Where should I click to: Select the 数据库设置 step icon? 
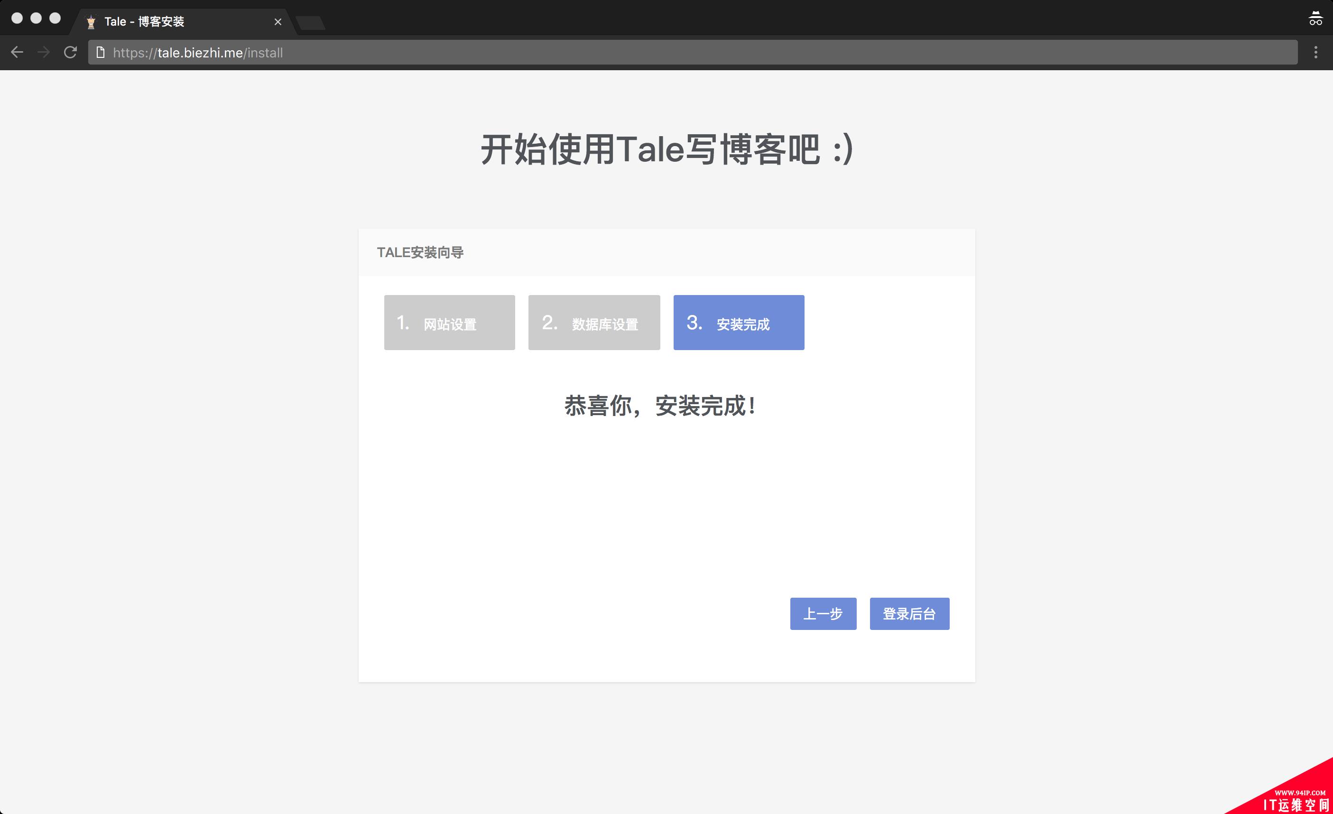[593, 323]
